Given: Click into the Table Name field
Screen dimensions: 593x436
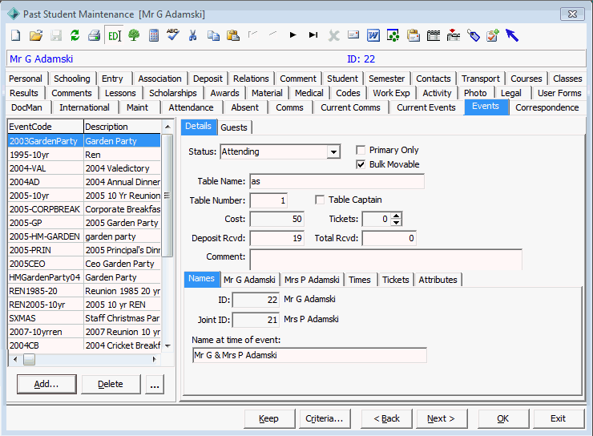Looking at the screenshot, I should [337, 181].
